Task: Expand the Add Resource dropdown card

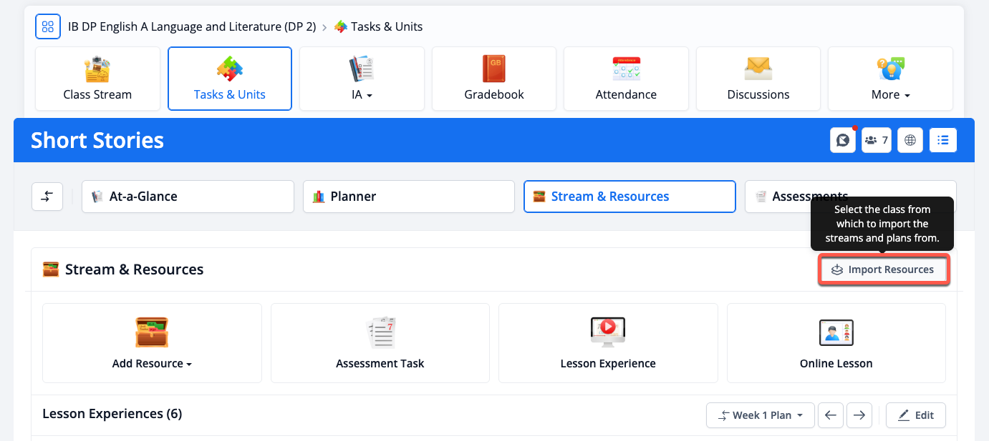Action: click(152, 343)
